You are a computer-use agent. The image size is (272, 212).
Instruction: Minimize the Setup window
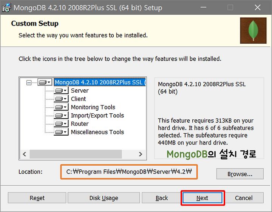coord(203,8)
